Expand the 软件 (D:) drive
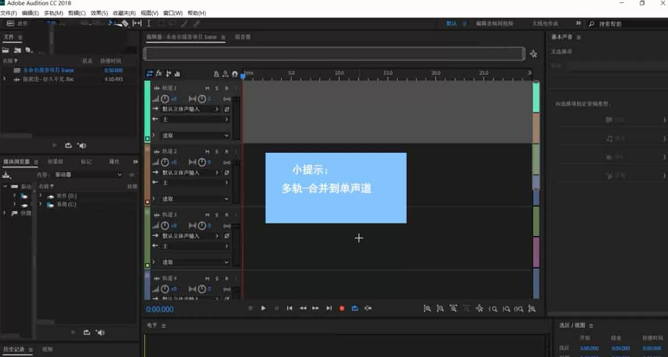 pyautogui.click(x=40, y=196)
